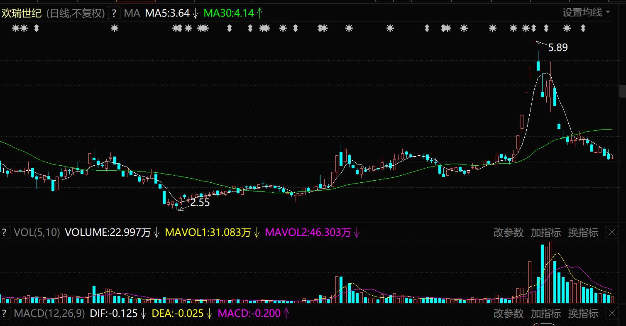Click 改参数 in the VOL panel
Image resolution: width=626 pixels, height=326 pixels.
pos(509,233)
